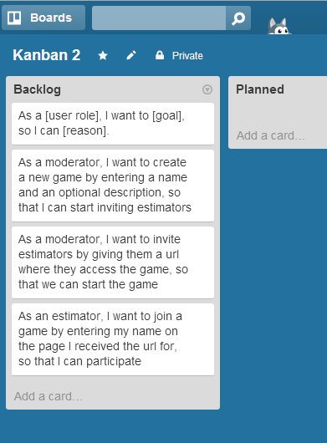
Task: Click the husky mascot icon
Action: [x=278, y=26]
